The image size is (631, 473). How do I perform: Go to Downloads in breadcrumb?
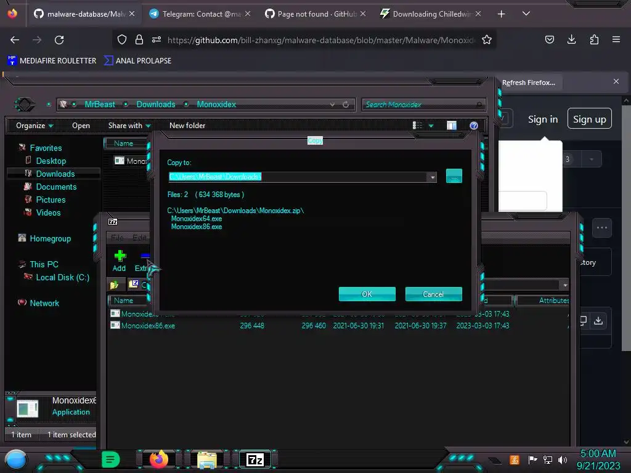click(156, 105)
